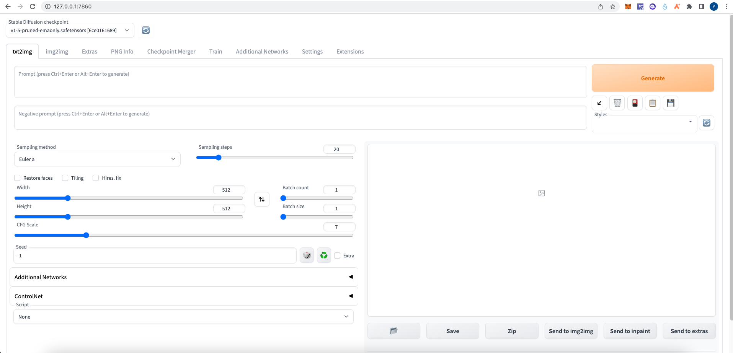Enable the Hires. fix checkbox
Viewport: 733px width, 353px height.
tap(96, 178)
